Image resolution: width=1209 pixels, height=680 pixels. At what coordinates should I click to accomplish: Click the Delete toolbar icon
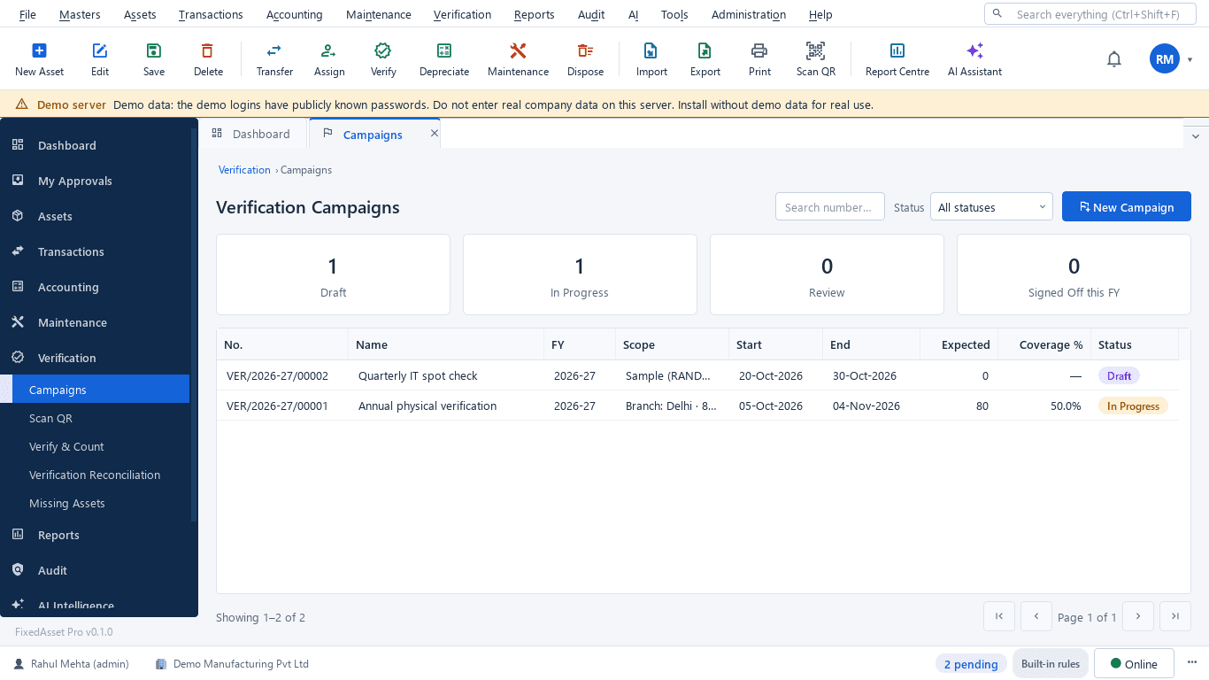pos(208,60)
